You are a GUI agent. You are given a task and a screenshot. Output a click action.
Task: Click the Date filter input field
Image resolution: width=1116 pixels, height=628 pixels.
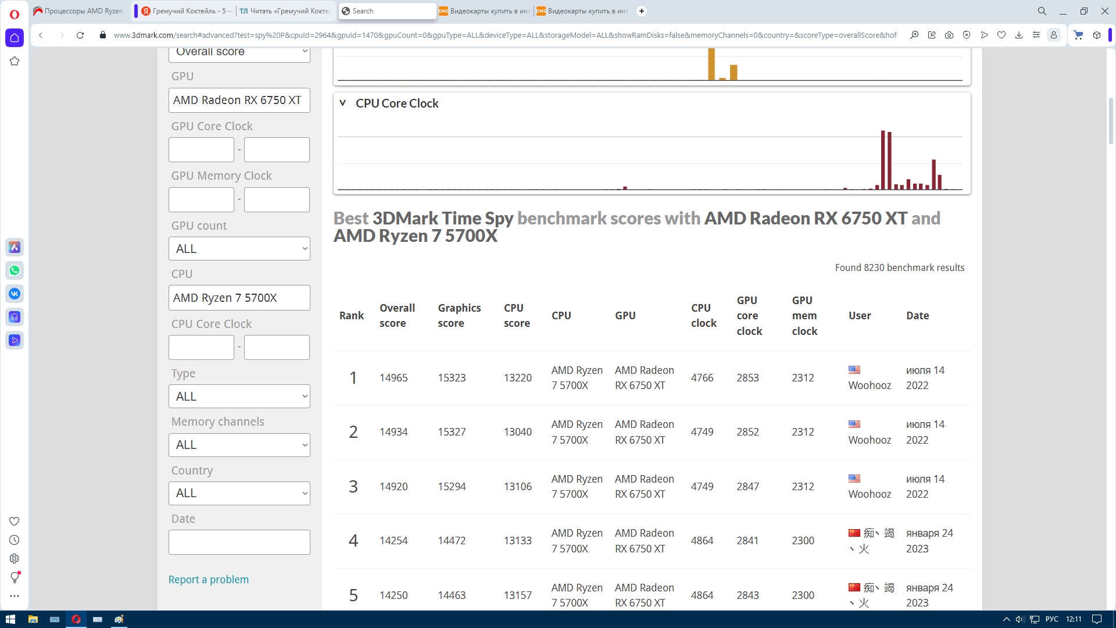pyautogui.click(x=239, y=542)
